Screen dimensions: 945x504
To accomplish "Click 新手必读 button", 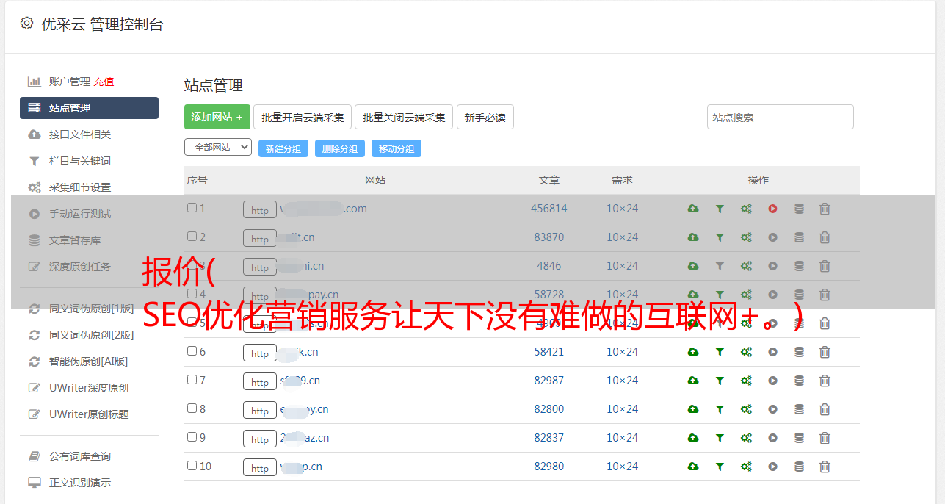I will [485, 117].
